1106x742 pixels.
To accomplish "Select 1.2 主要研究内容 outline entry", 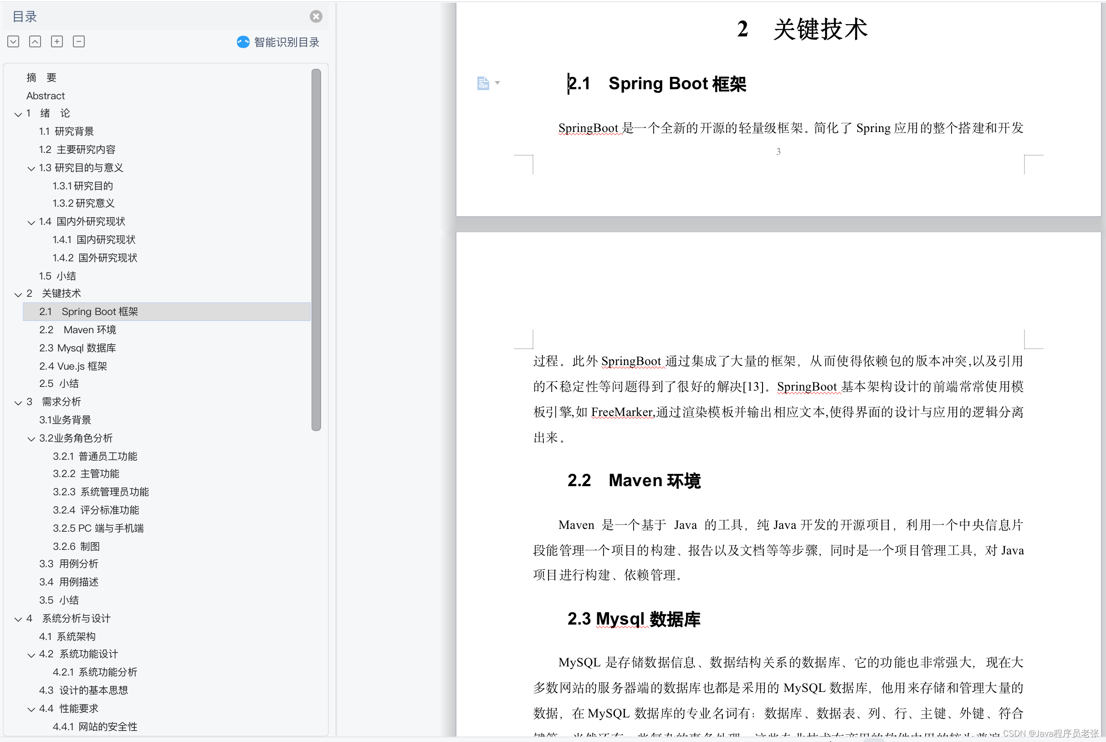I will [x=77, y=149].
